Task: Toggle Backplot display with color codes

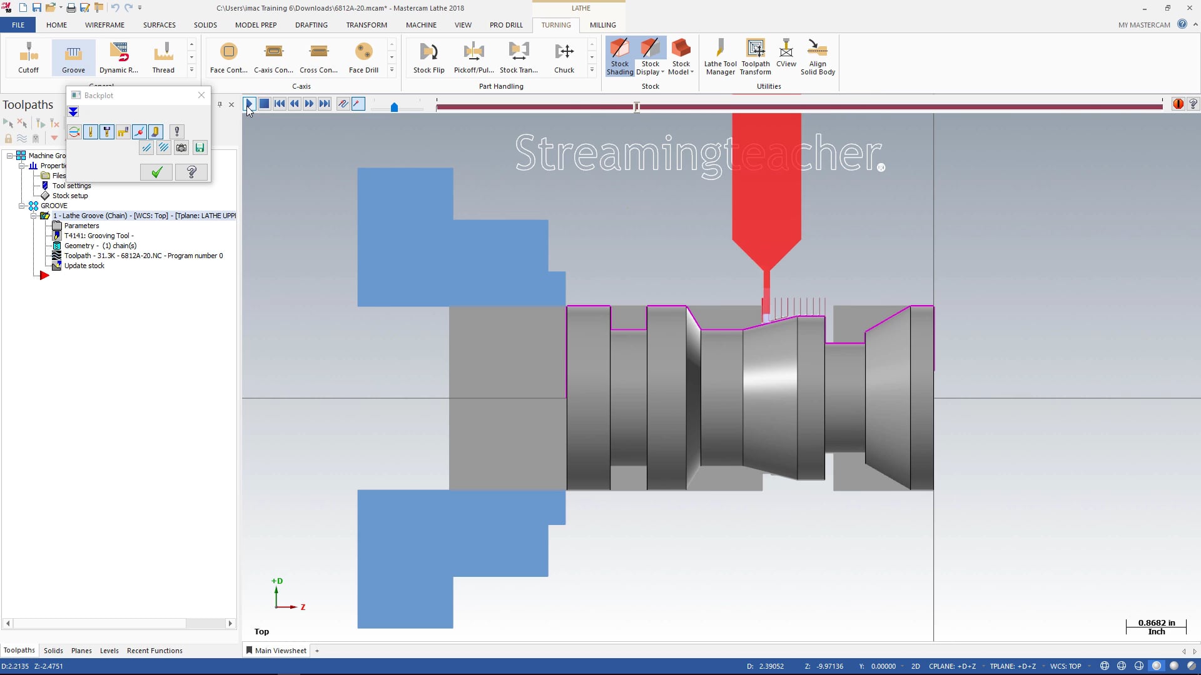Action: (74, 131)
